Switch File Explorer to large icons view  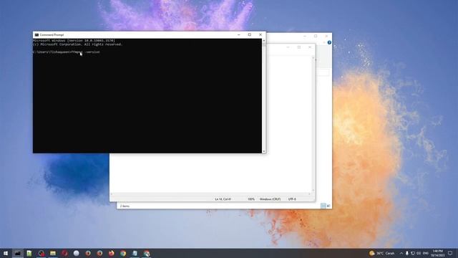(328, 206)
